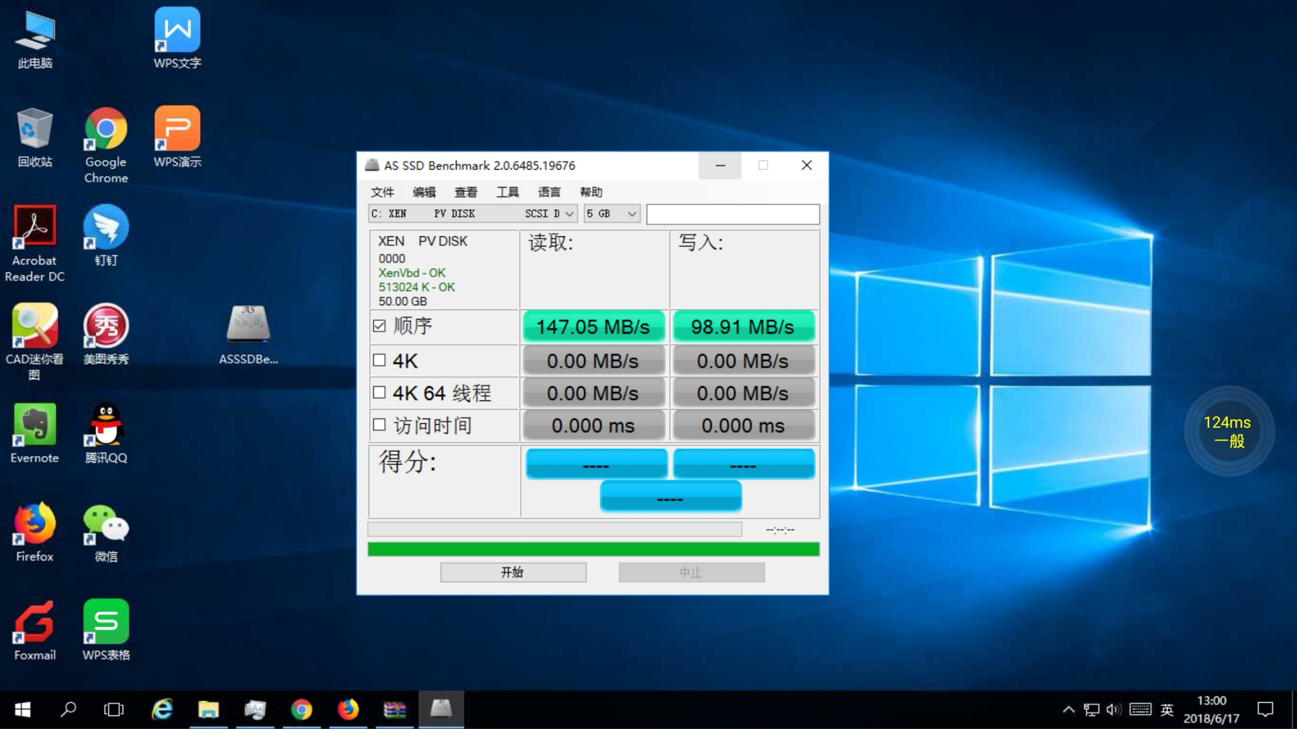Click the text field beside size dropdown

tap(733, 214)
